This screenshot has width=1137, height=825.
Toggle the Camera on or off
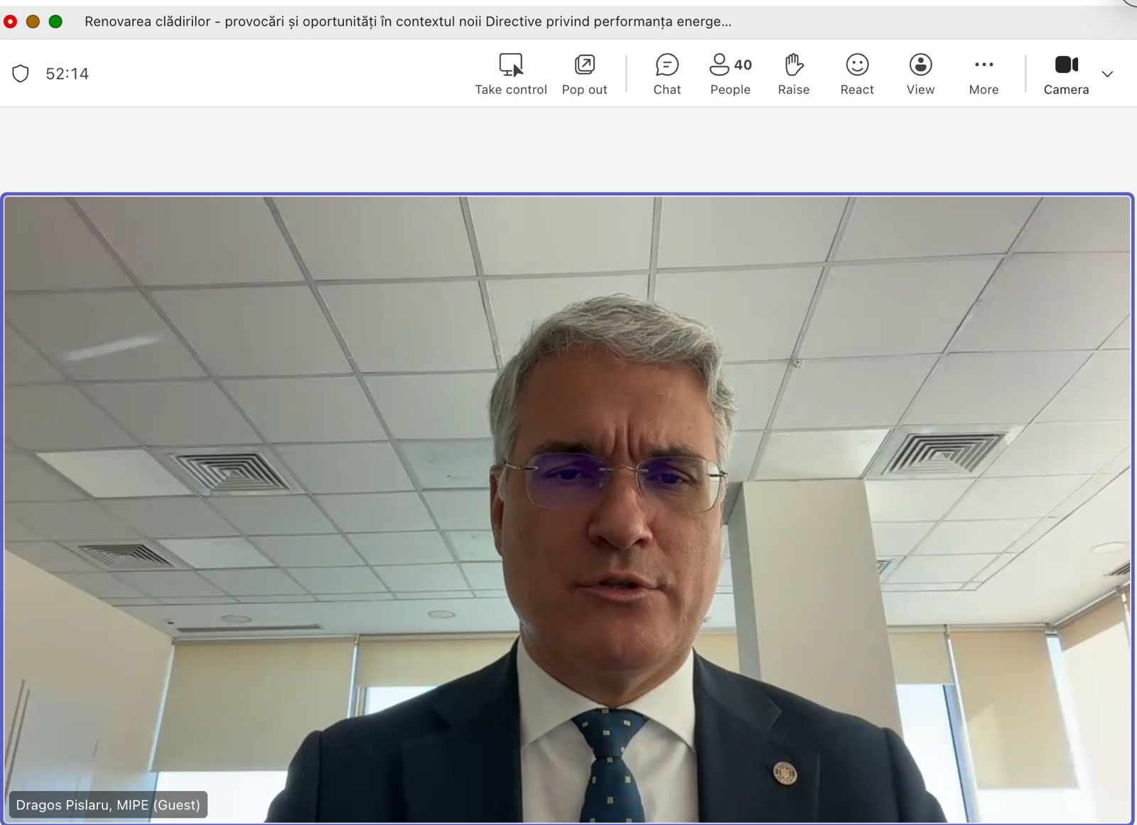1066,74
